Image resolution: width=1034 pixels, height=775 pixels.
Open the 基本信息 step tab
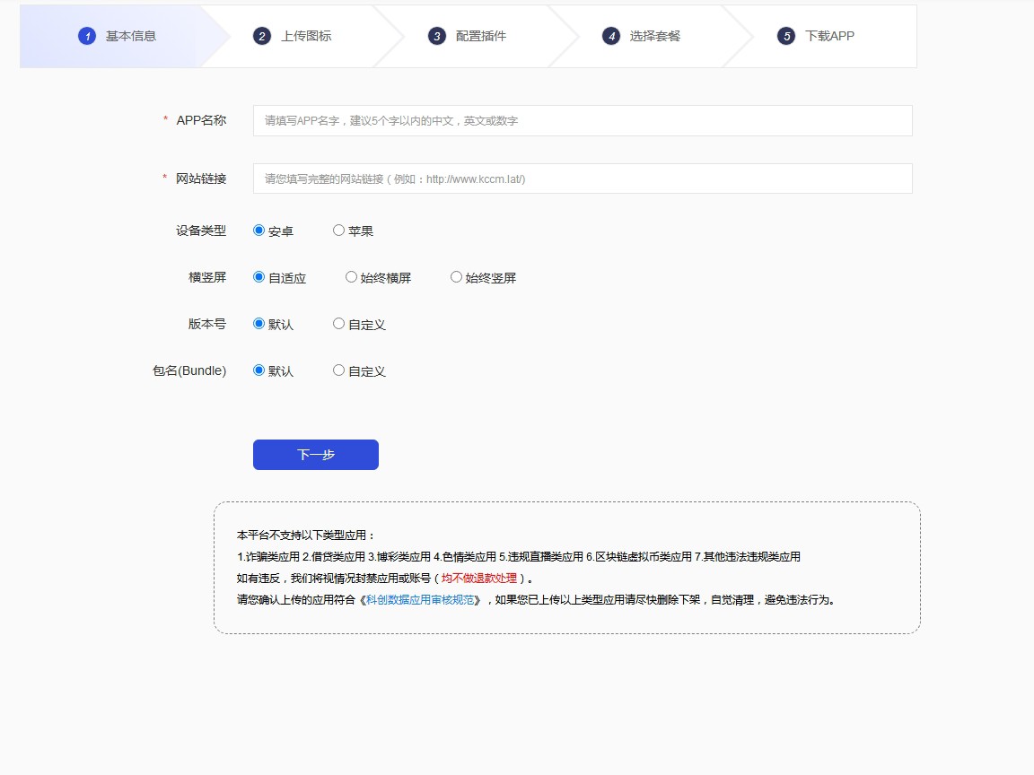(x=117, y=36)
